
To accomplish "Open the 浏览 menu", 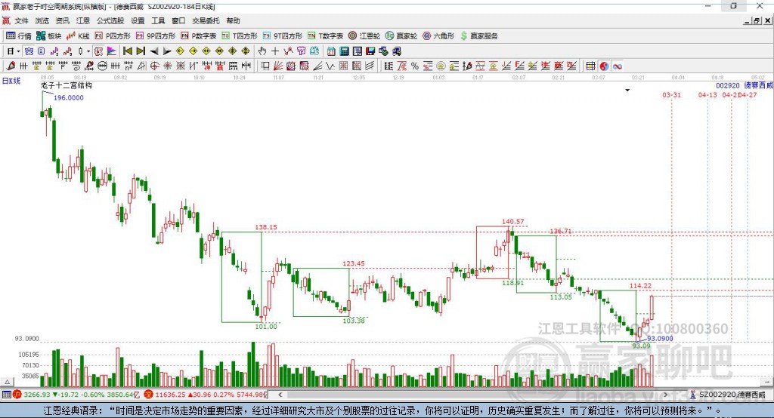I will (x=42, y=20).
